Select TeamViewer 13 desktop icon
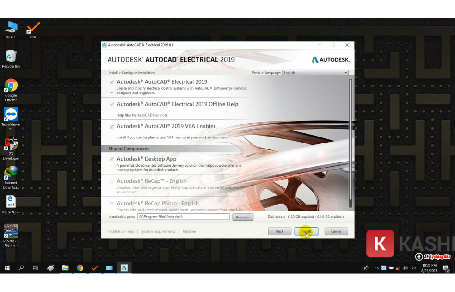This screenshot has height=292, width=455. pyautogui.click(x=11, y=119)
